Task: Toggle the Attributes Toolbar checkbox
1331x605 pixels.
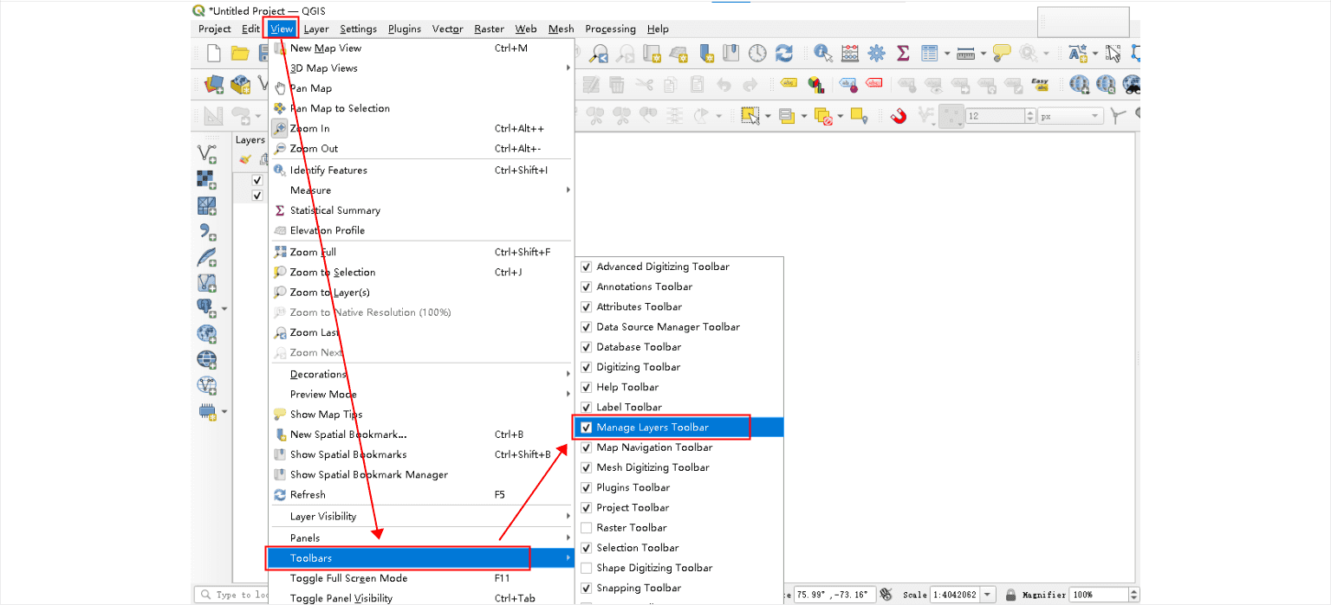Action: click(587, 306)
